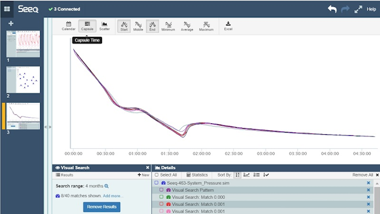The width and height of the screenshot is (380, 214).
Task: Close the Visual Search panel
Action: [148, 167]
